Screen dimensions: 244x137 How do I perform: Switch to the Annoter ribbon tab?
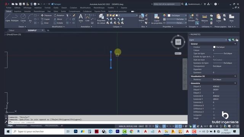(x=27, y=11)
